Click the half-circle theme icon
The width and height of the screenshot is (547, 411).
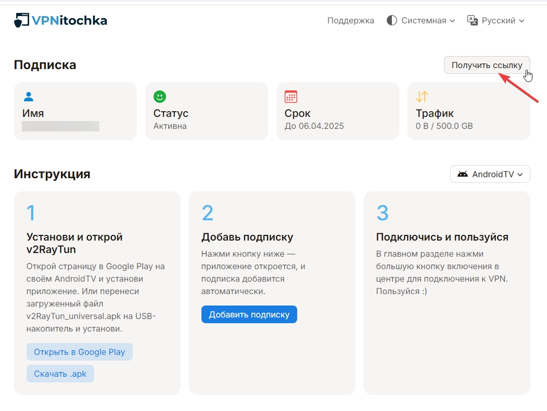[x=392, y=21]
